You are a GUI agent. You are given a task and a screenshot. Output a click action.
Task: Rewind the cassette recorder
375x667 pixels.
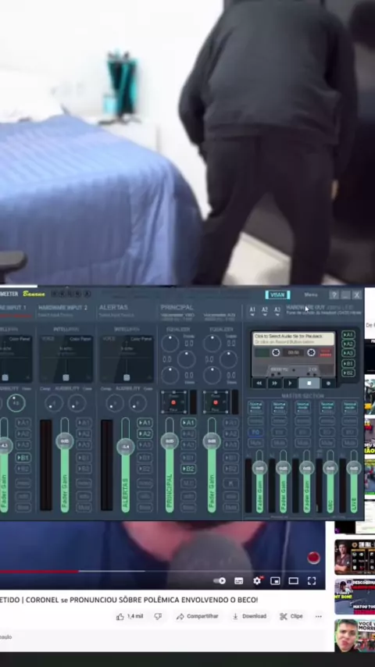pyautogui.click(x=259, y=383)
